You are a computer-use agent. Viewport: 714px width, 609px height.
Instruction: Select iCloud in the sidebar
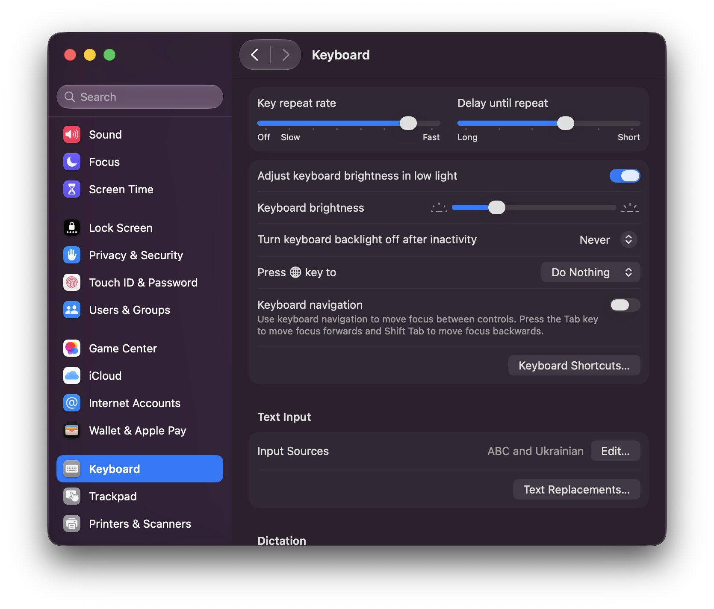pos(140,375)
